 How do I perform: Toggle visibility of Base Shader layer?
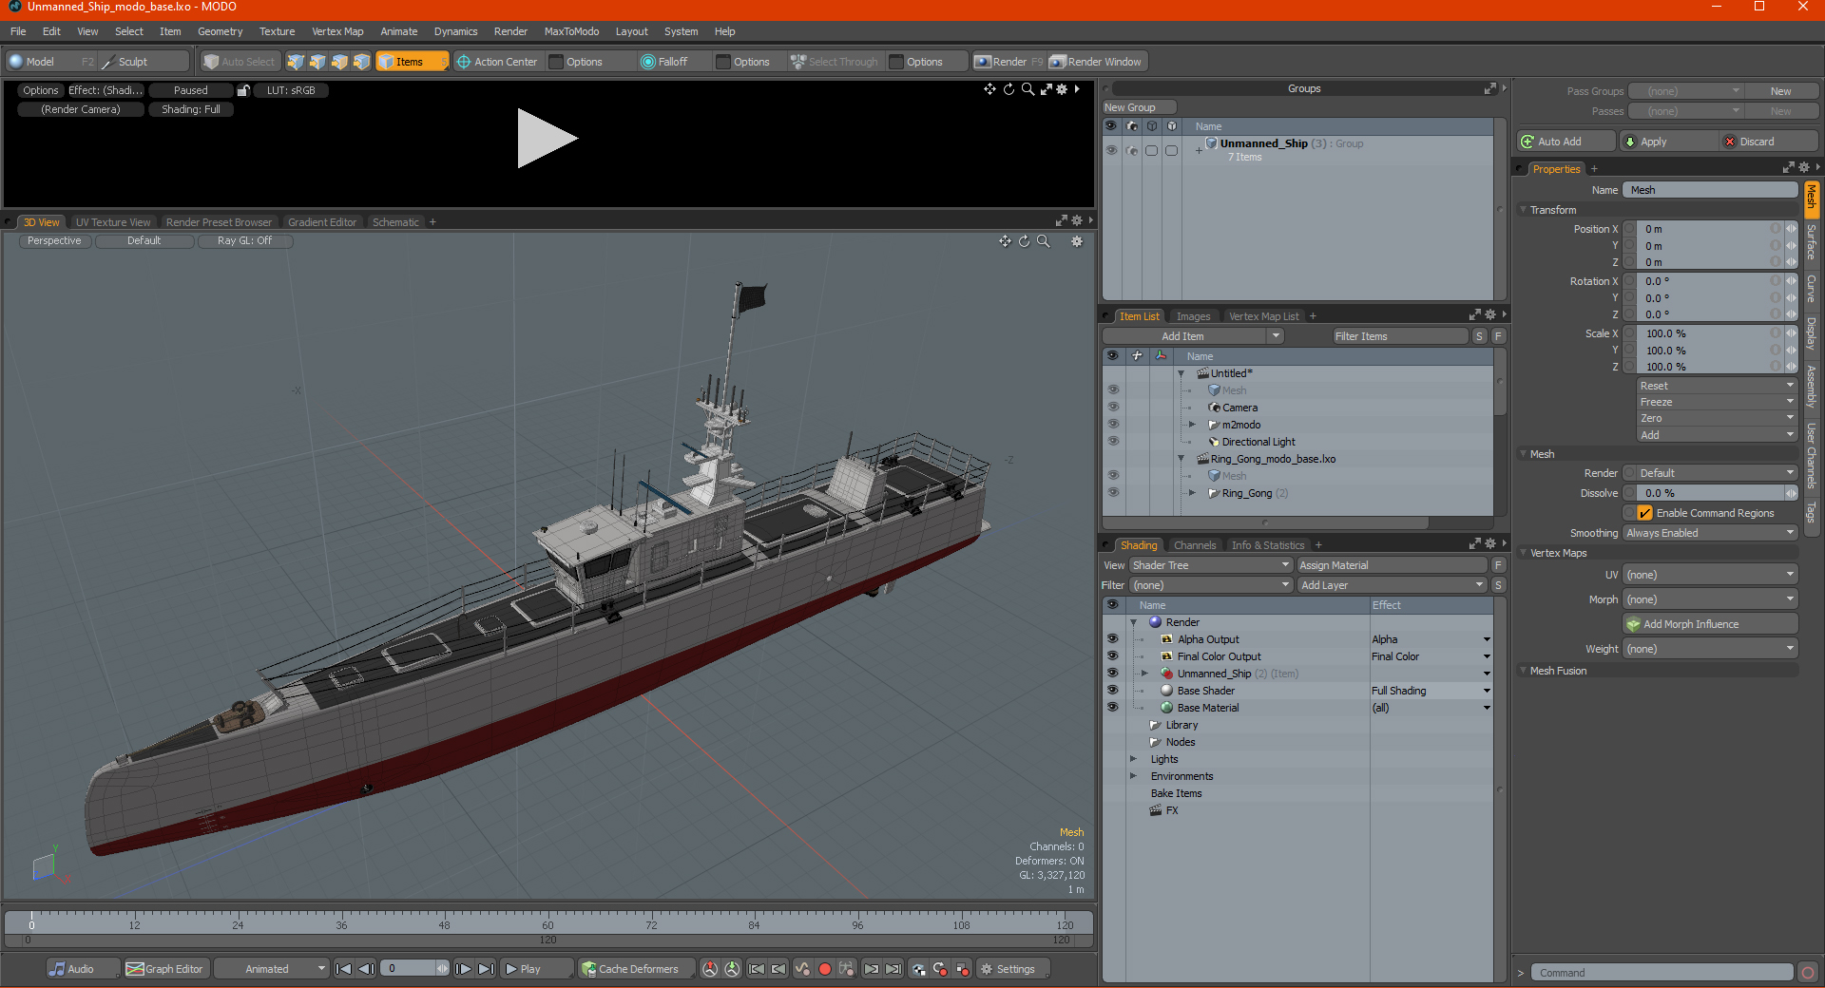(x=1112, y=690)
